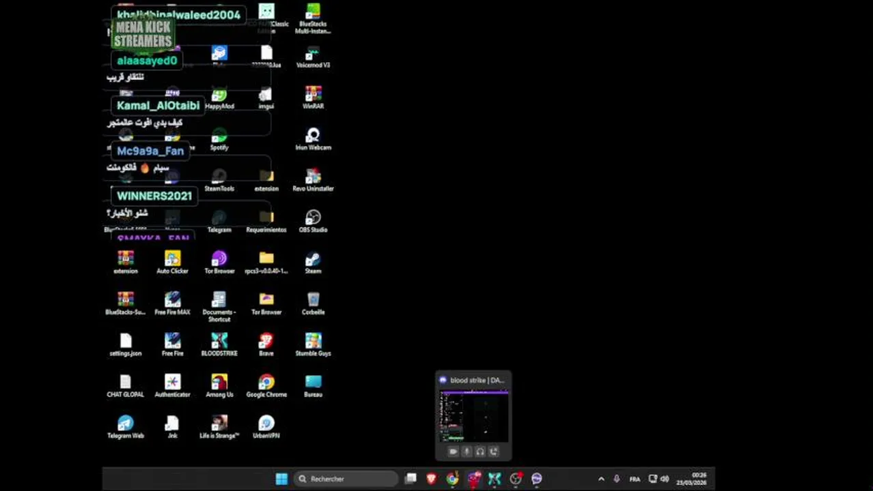Deafen with headphones button in call preview

coord(480,451)
